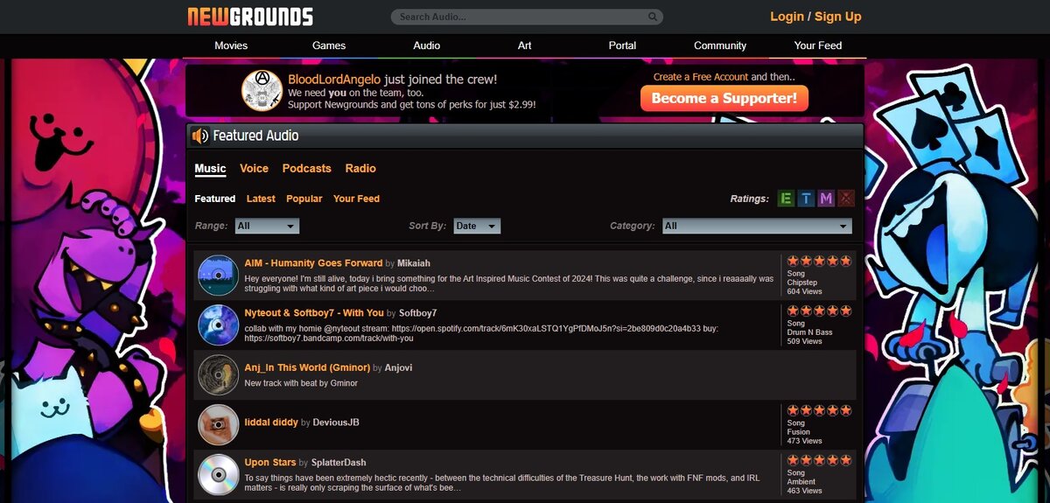Open the Audio menu

click(x=427, y=45)
